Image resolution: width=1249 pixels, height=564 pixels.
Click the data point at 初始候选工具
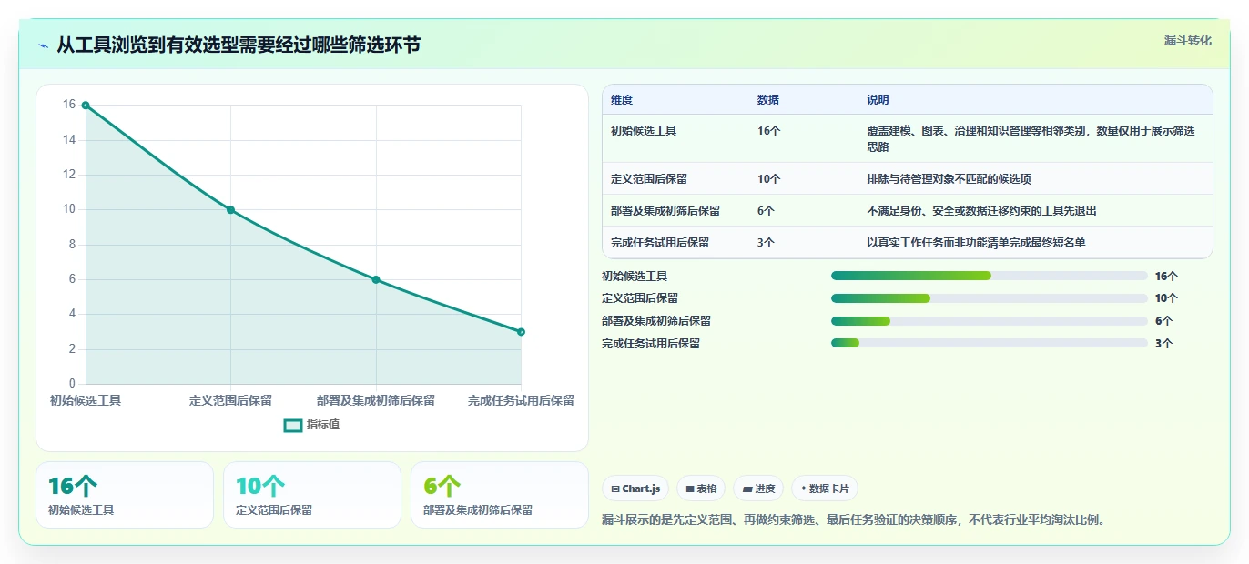[86, 106]
